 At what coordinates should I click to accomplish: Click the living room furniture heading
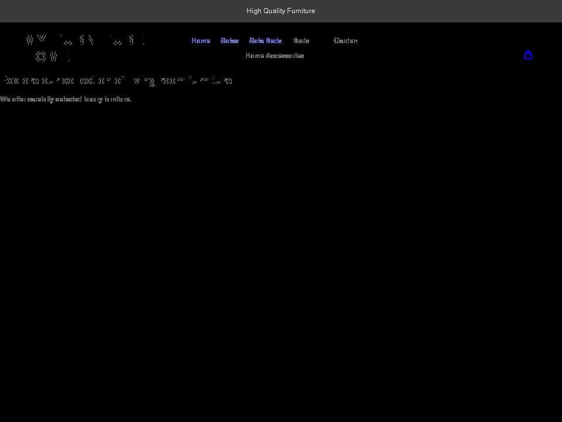coord(117,80)
